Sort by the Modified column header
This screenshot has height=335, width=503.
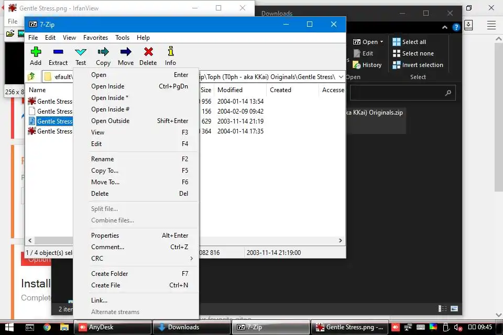tap(240, 90)
